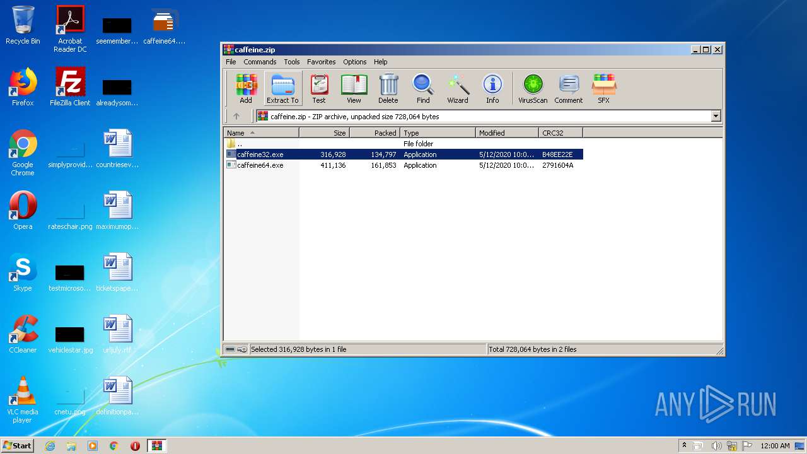The image size is (807, 454).
Task: Click the WinRAR taskbar button
Action: [157, 446]
